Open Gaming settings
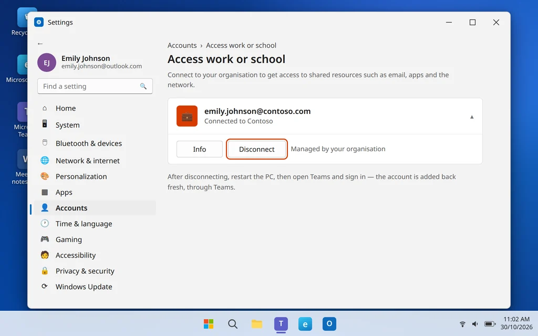This screenshot has height=336, width=538. pyautogui.click(x=95, y=239)
